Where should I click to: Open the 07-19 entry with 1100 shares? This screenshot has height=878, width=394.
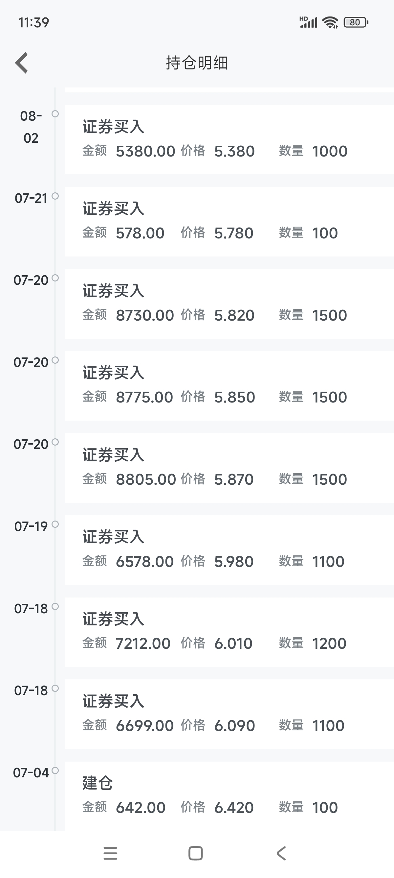[x=229, y=550]
